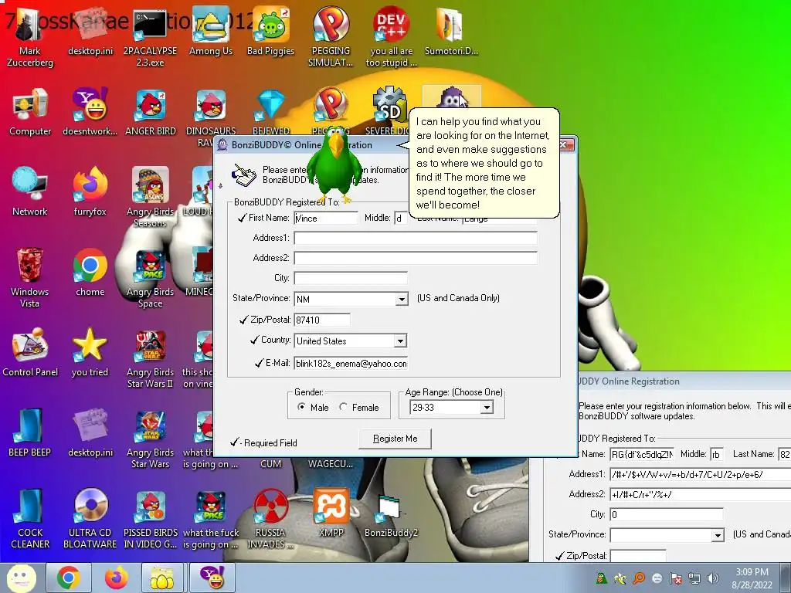Launch the ULTRA CD BLOATWARE shortcut

(x=90, y=519)
